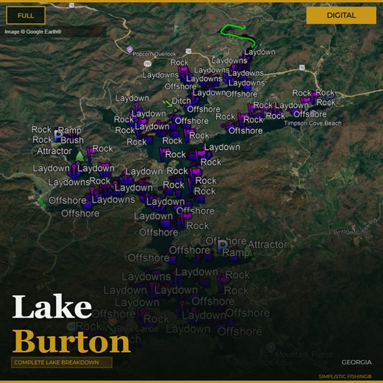
Task: Click the orange pin beside Blue Canoe
Action: point(112,321)
